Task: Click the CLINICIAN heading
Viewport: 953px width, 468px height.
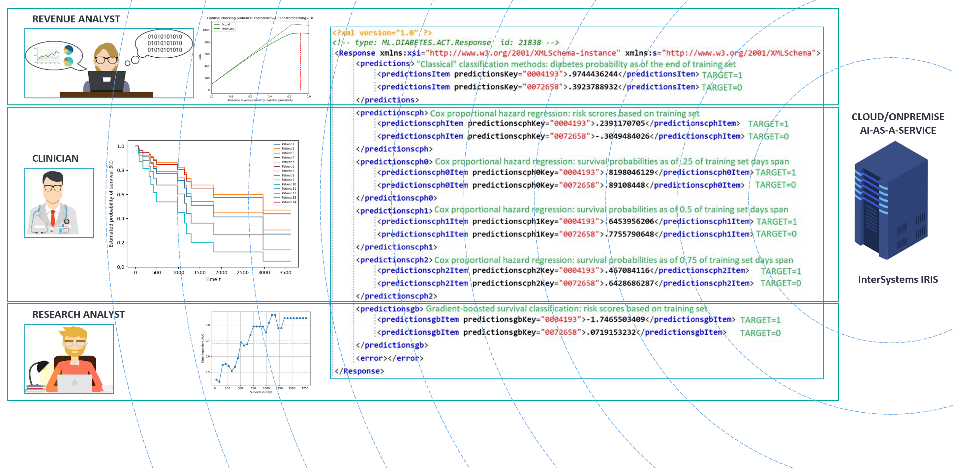Action: click(55, 158)
